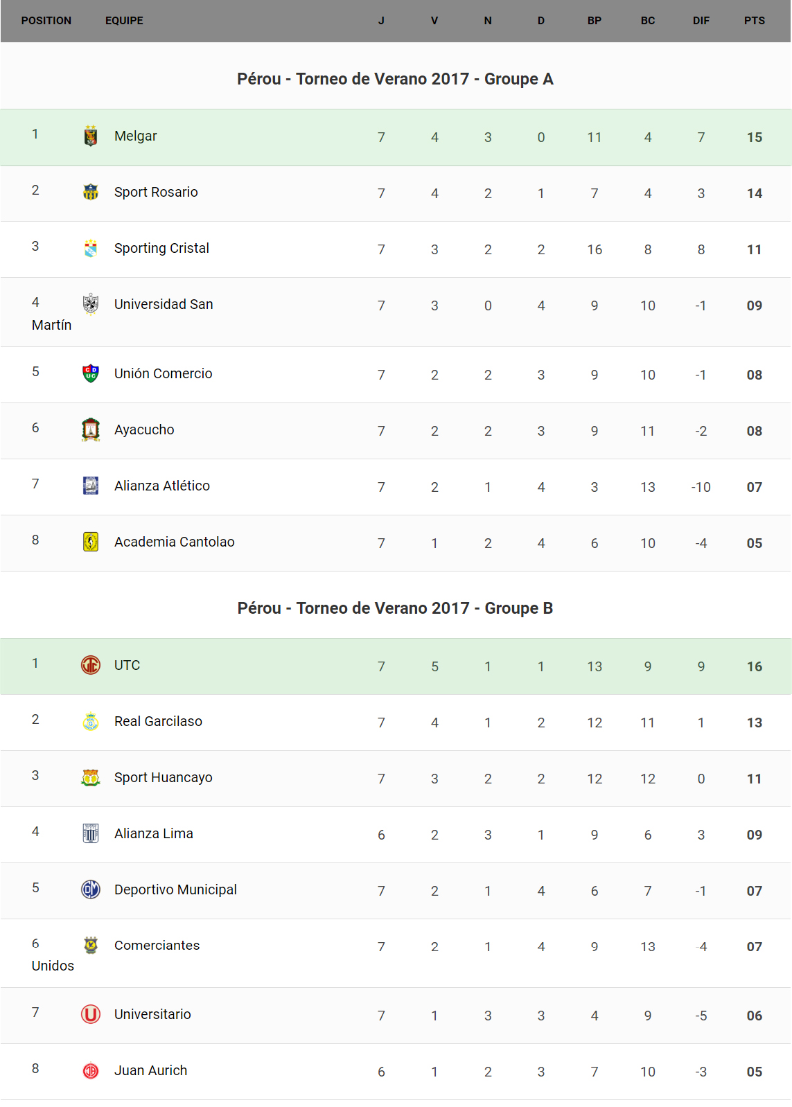Image resolution: width=792 pixels, height=1107 pixels.
Task: Open the Real Garcilaso team name
Action: (158, 722)
